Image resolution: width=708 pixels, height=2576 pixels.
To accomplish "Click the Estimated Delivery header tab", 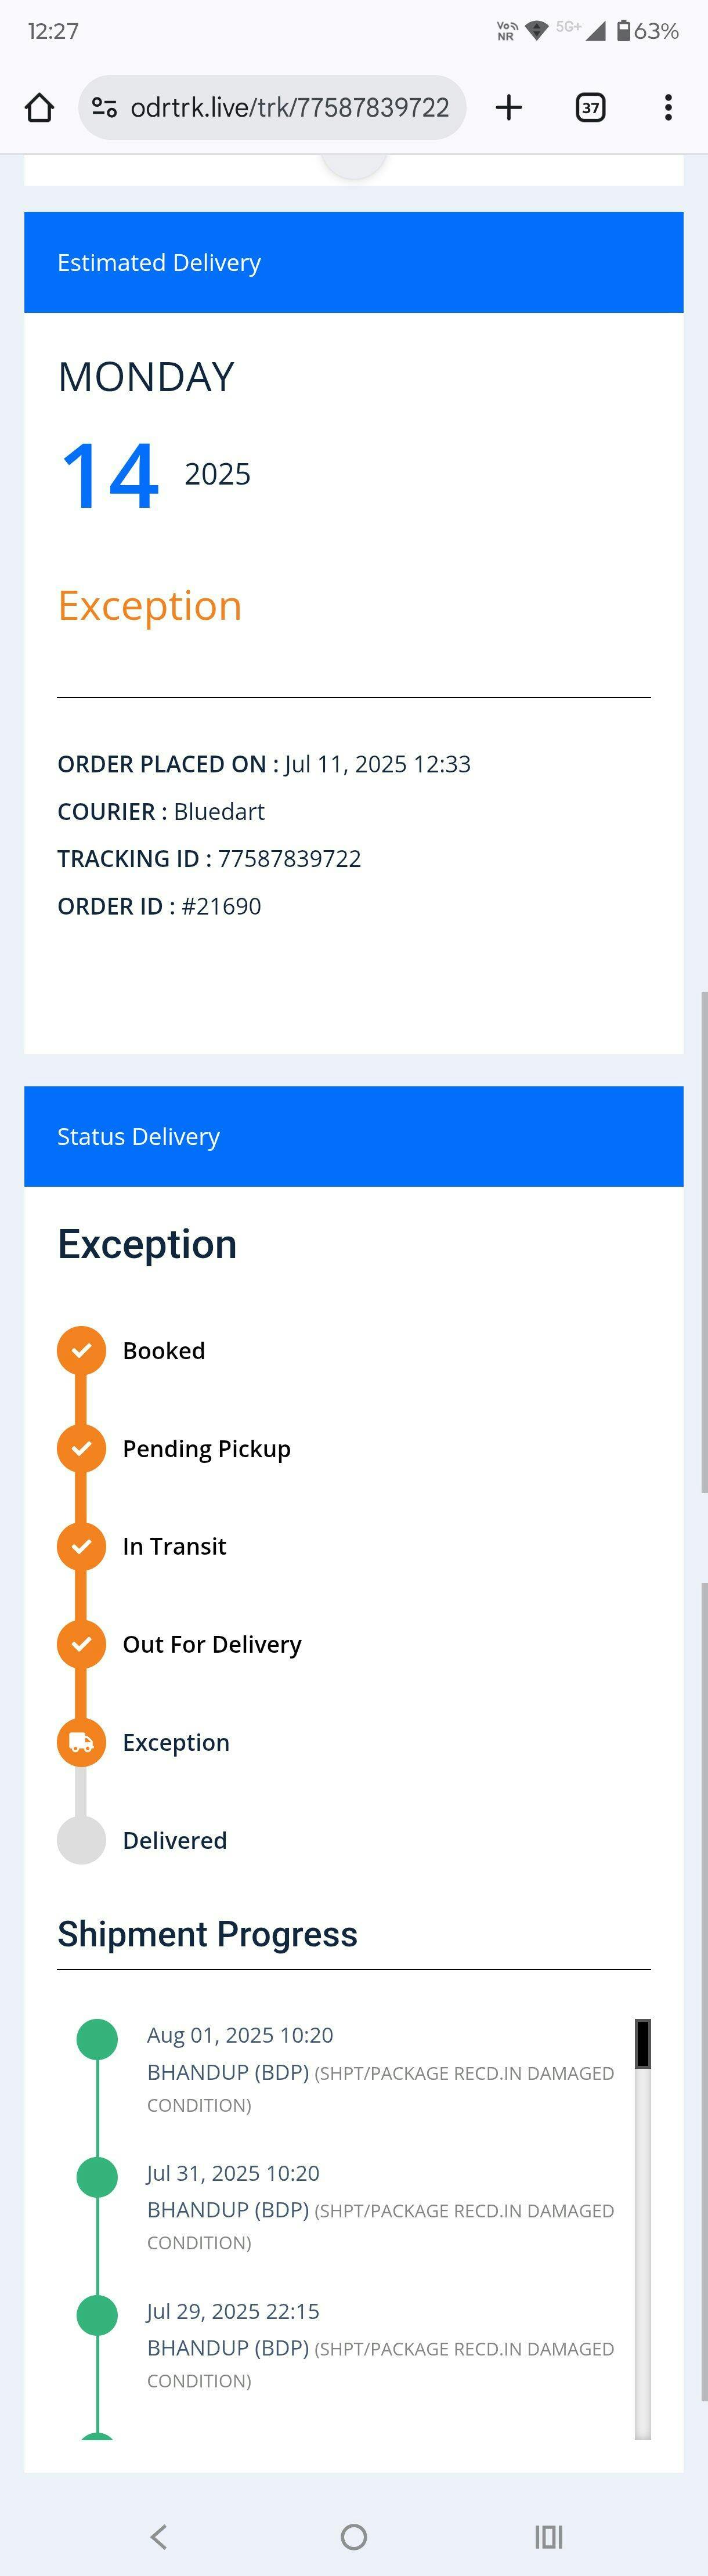I will pyautogui.click(x=354, y=262).
